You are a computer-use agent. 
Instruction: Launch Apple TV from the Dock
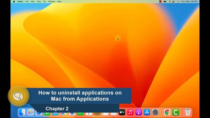click(x=122, y=112)
